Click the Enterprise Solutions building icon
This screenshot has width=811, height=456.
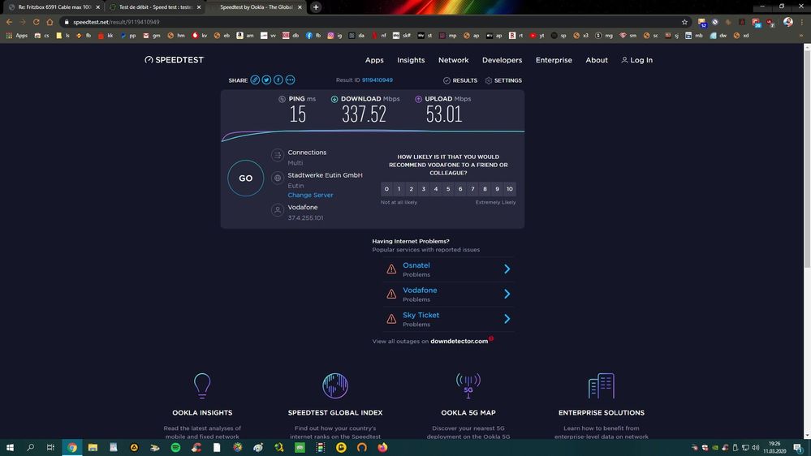(x=601, y=385)
